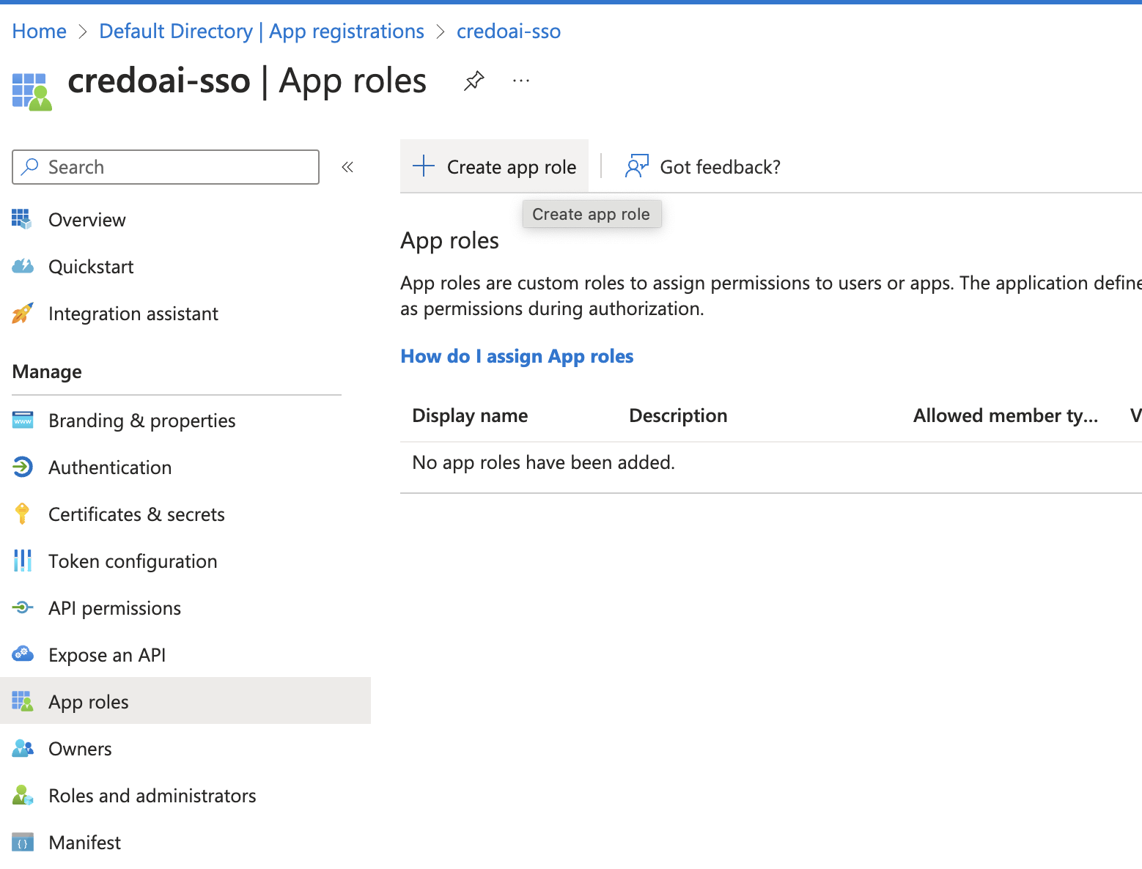Image resolution: width=1142 pixels, height=869 pixels.
Task: Click the credoai-sso breadcrumb link
Action: click(x=509, y=32)
